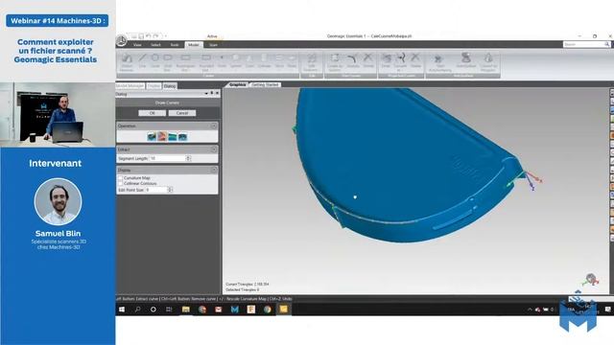Open File Explorer from the taskbar

point(185,310)
